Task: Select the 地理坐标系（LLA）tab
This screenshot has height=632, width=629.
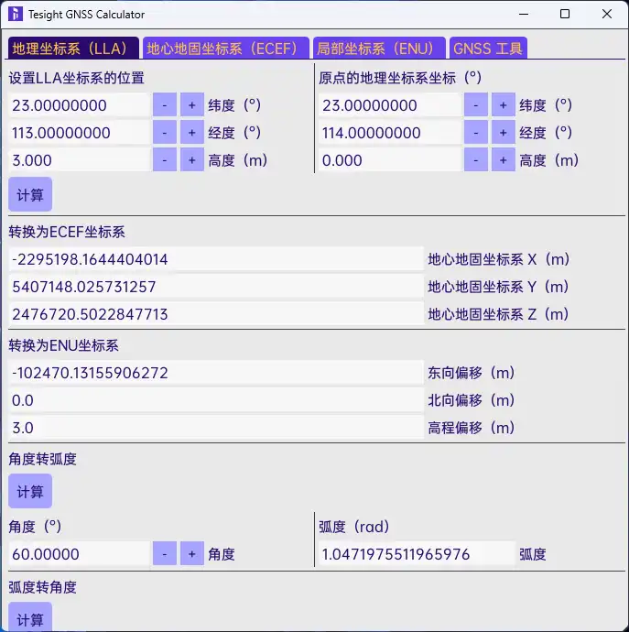Action: [73, 49]
